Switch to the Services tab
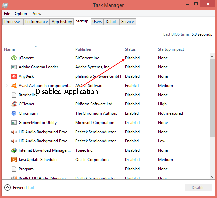Image resolution: width=217 pixels, height=198 pixels. 128,22
